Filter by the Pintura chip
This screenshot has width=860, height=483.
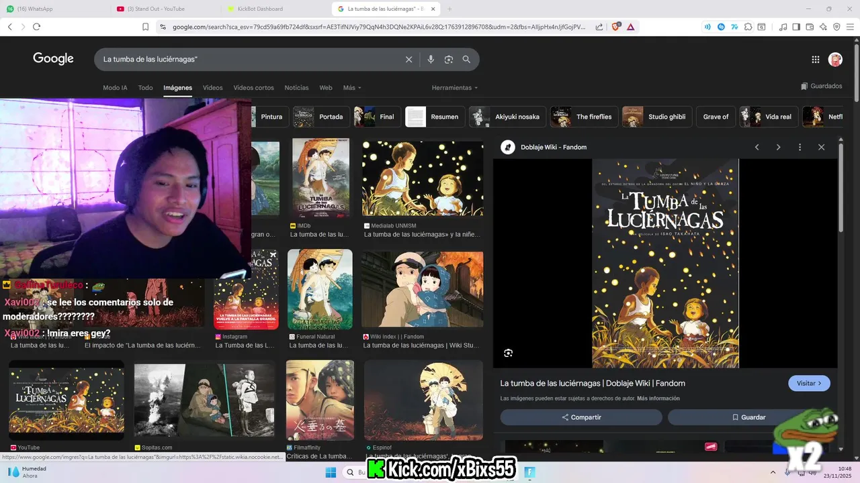[271, 117]
